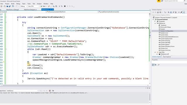Open the View menu
Viewport: 187px width, 105px height.
(2, 4)
